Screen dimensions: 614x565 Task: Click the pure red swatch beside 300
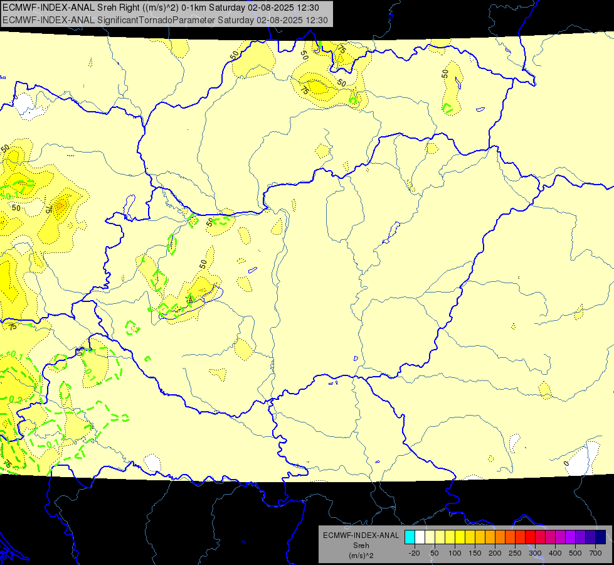[530, 537]
